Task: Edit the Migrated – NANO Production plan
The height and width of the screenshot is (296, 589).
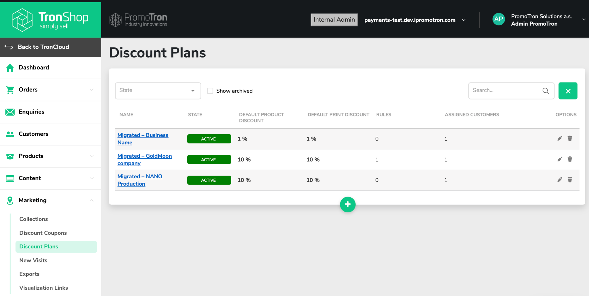Action: tap(560, 180)
